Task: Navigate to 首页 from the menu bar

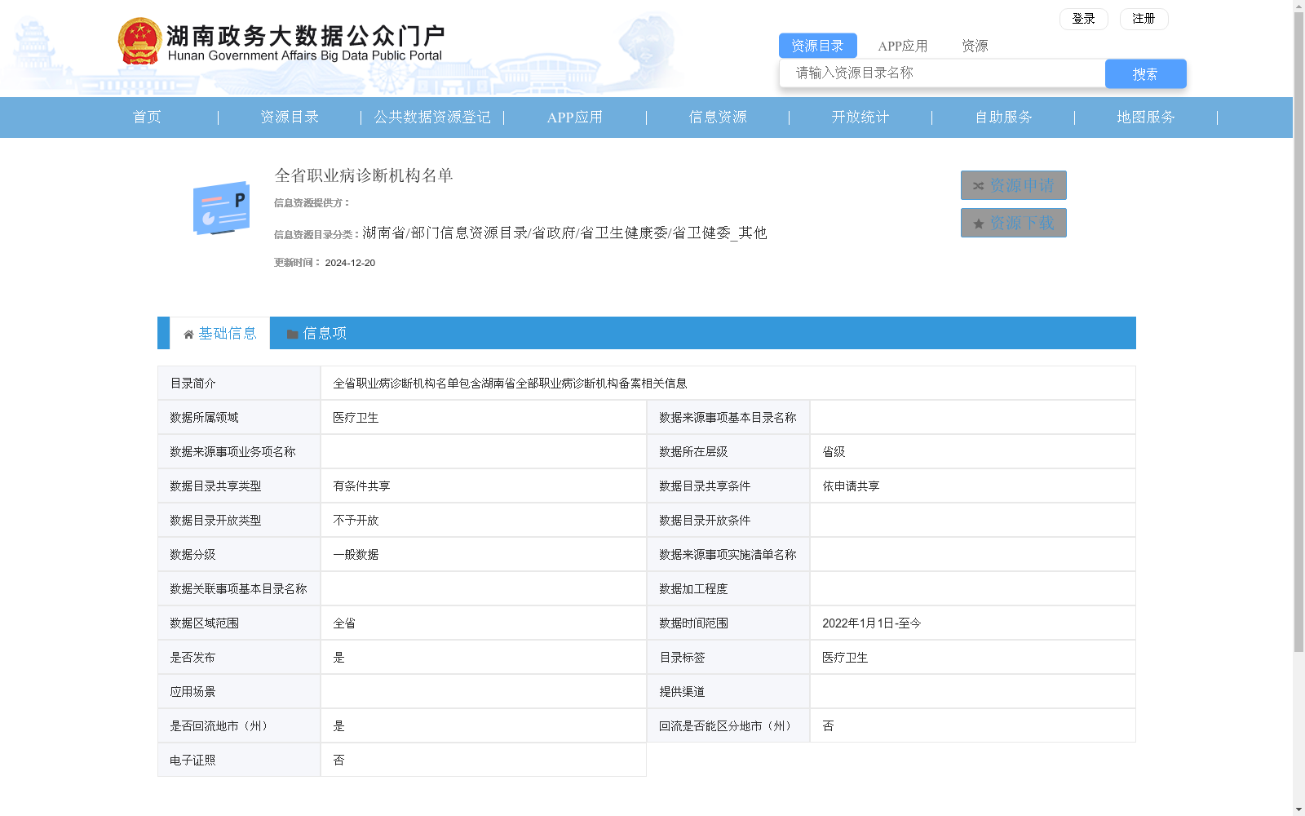Action: pos(146,118)
